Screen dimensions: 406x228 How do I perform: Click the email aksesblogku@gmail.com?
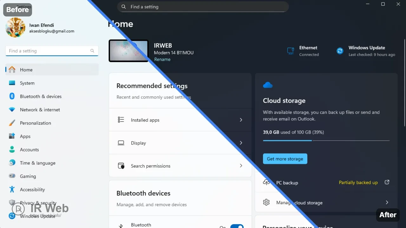(x=52, y=31)
